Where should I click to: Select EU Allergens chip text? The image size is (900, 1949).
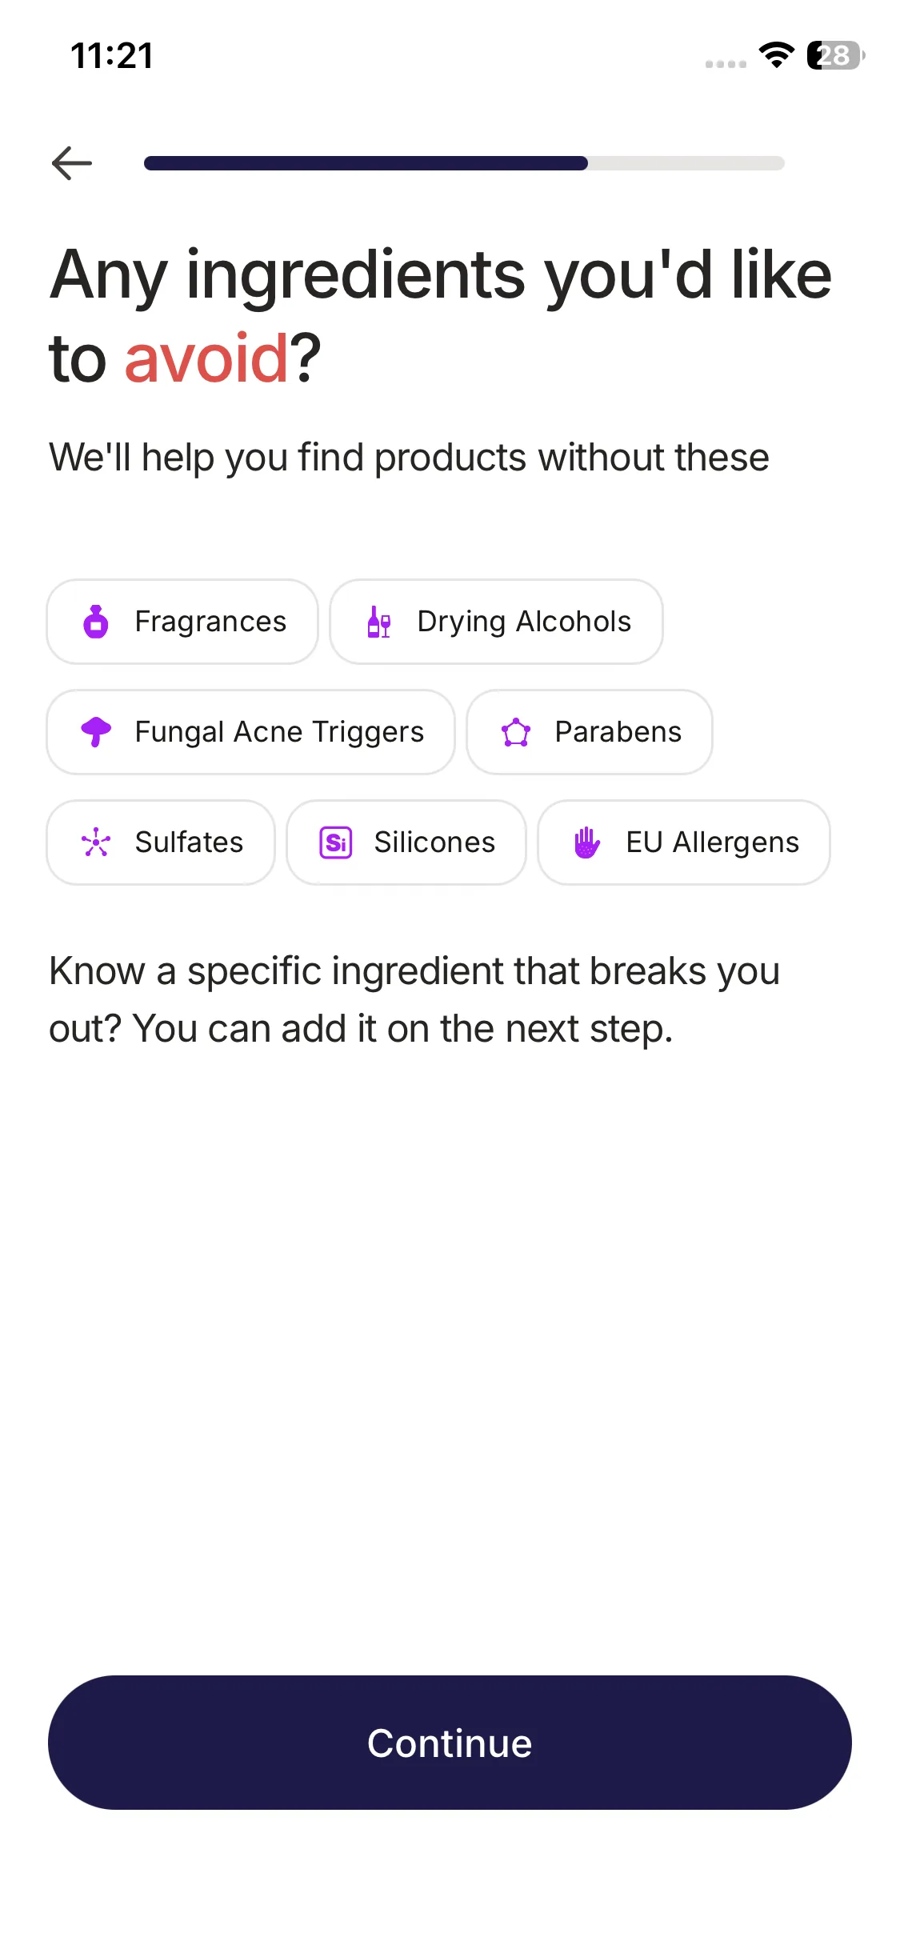[712, 842]
